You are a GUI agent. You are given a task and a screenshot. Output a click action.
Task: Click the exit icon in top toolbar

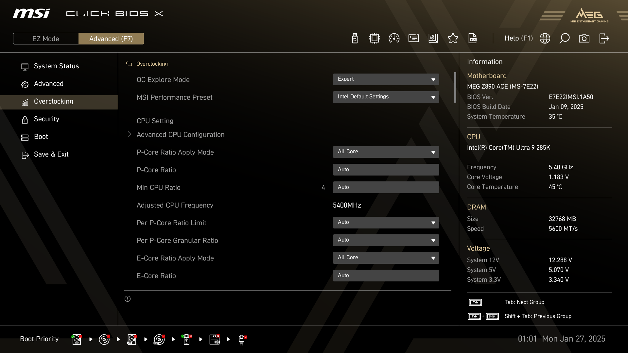(x=604, y=39)
